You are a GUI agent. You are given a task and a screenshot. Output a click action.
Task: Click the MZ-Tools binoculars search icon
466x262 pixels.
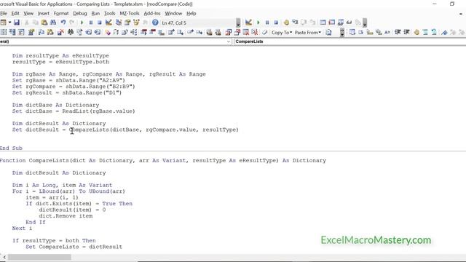click(71, 32)
